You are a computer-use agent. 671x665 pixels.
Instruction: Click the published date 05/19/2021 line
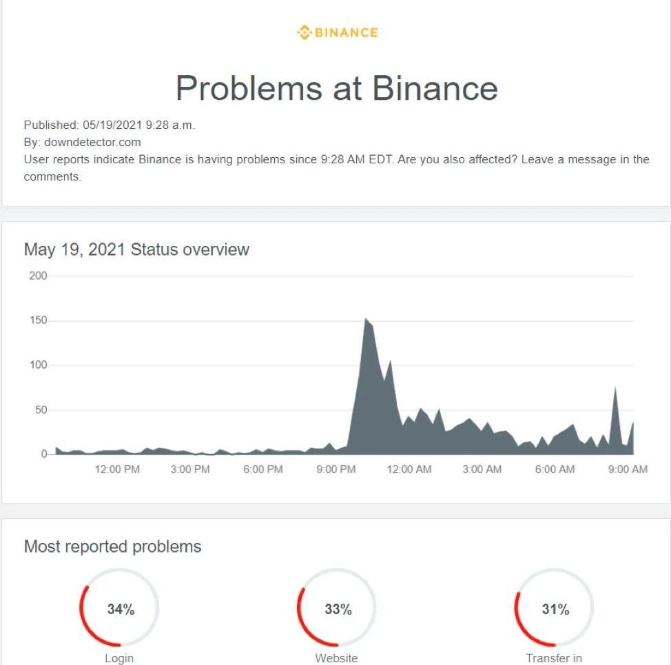[x=109, y=125]
